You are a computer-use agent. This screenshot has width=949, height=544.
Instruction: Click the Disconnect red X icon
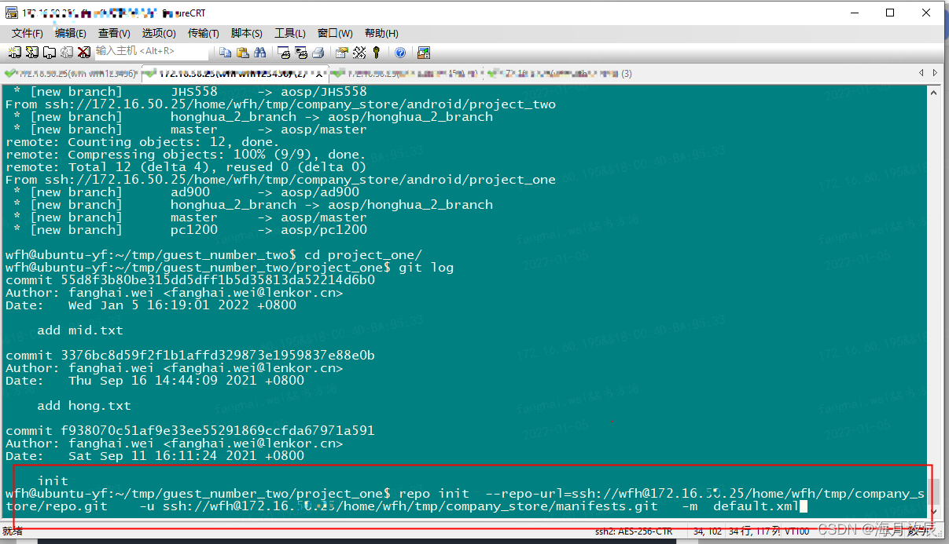click(84, 53)
